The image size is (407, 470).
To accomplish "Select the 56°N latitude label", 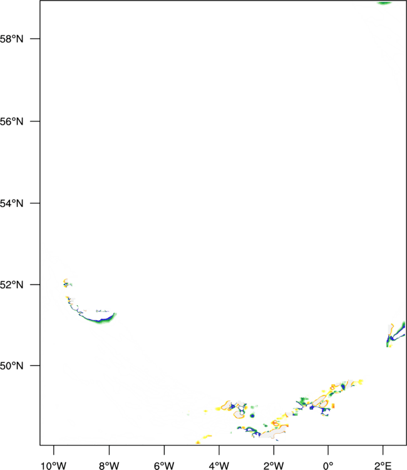I will click(11, 122).
